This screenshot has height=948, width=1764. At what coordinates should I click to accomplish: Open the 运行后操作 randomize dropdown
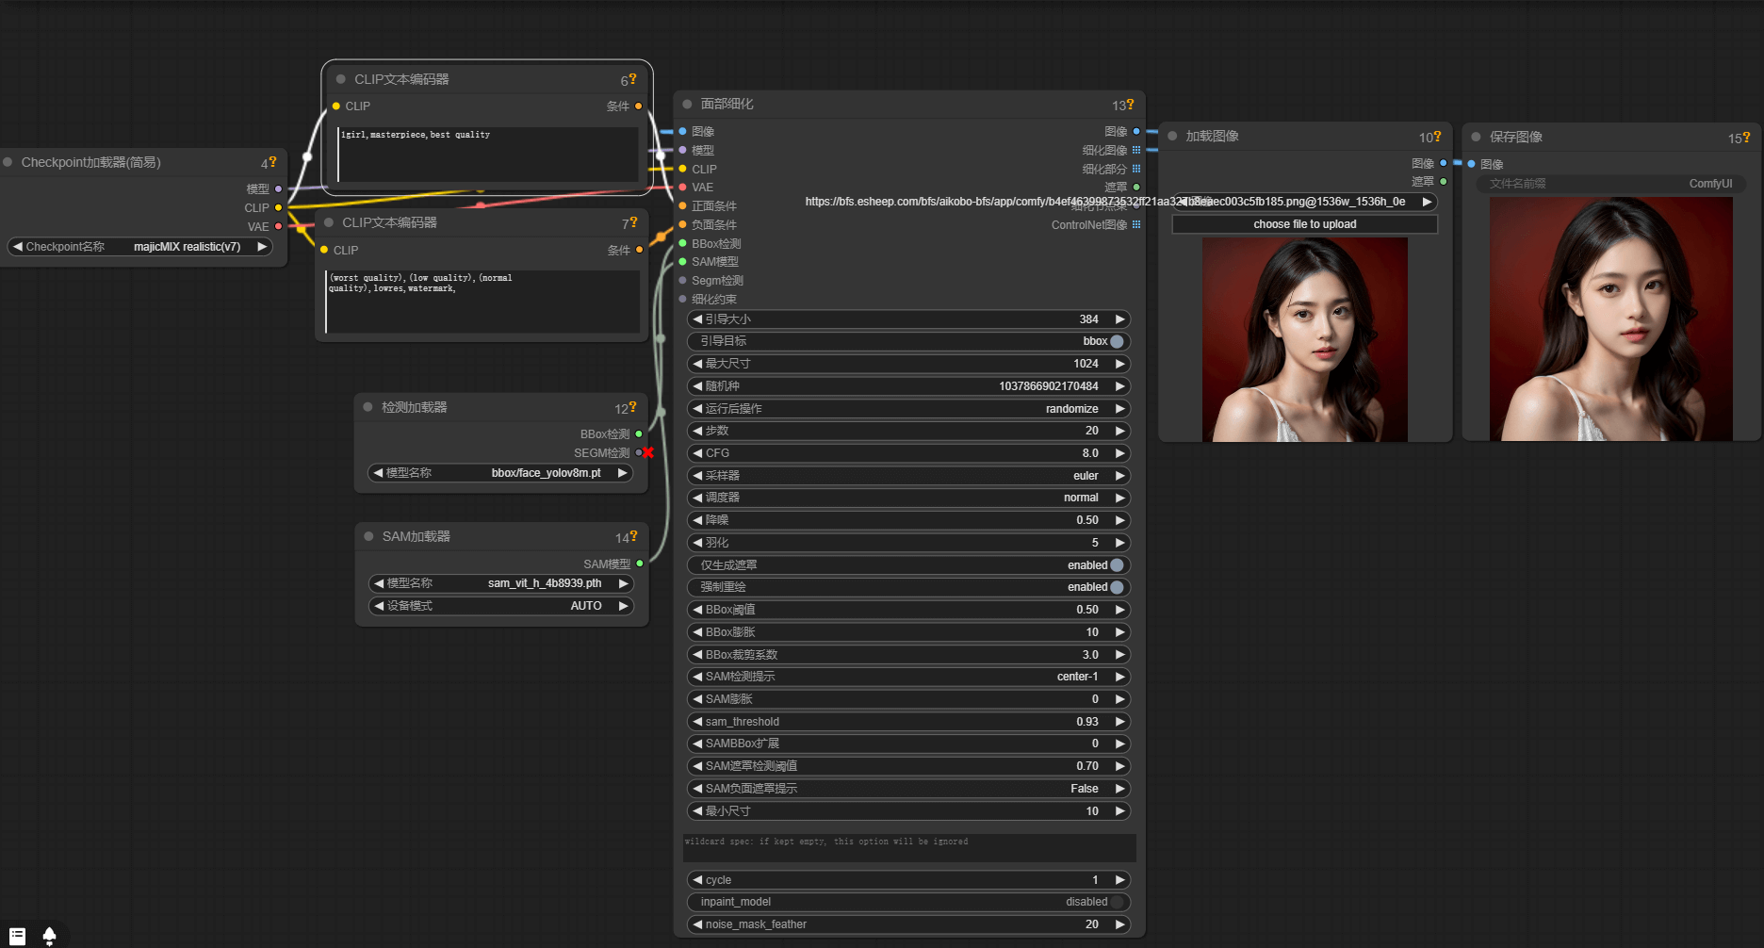[x=908, y=409]
